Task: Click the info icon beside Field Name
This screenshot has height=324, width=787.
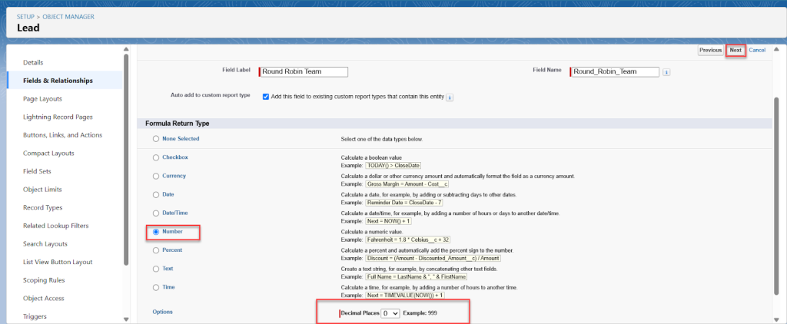Action: [666, 72]
